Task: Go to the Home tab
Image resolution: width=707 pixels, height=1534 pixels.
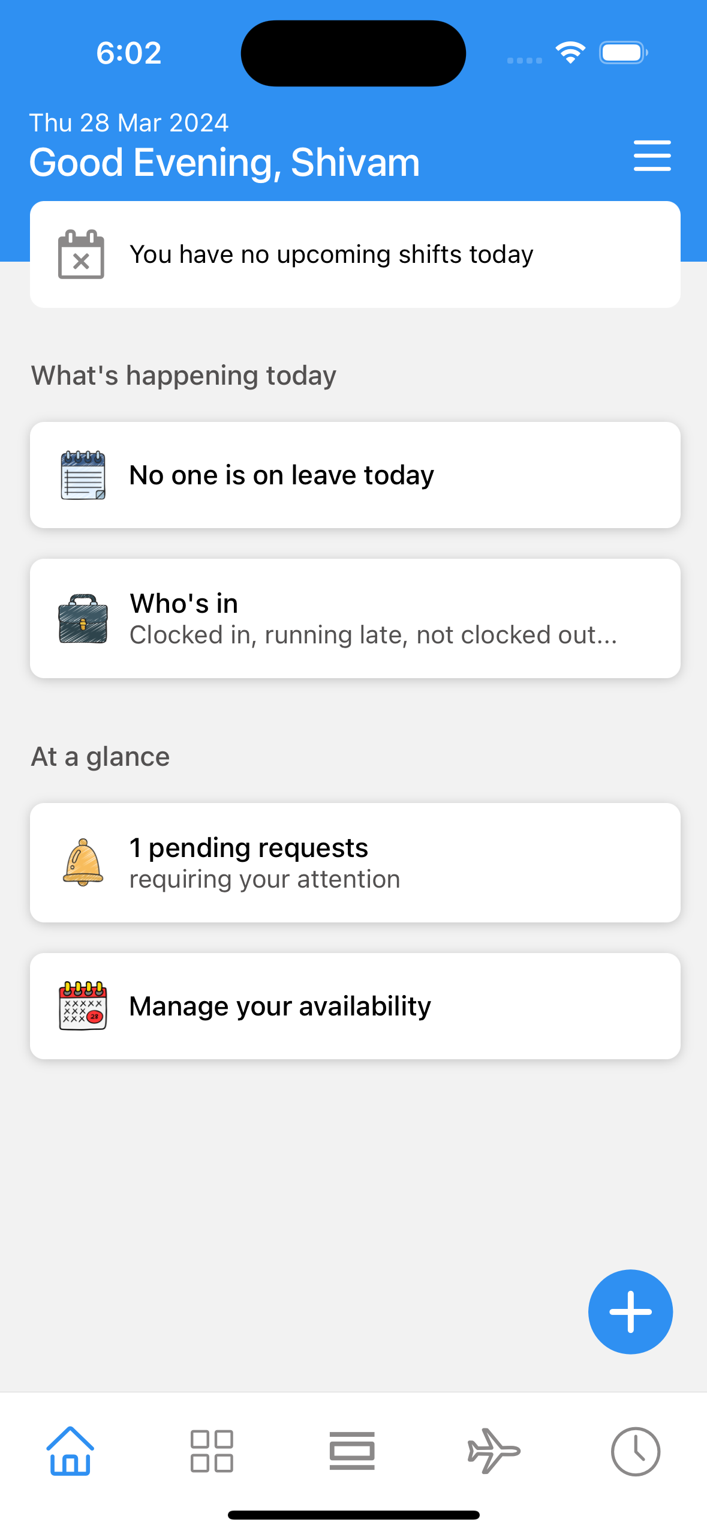Action: [x=70, y=1451]
